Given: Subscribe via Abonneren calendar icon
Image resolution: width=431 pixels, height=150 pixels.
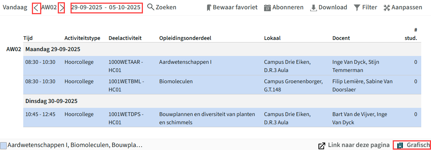Looking at the screenshot, I should tap(267, 8).
